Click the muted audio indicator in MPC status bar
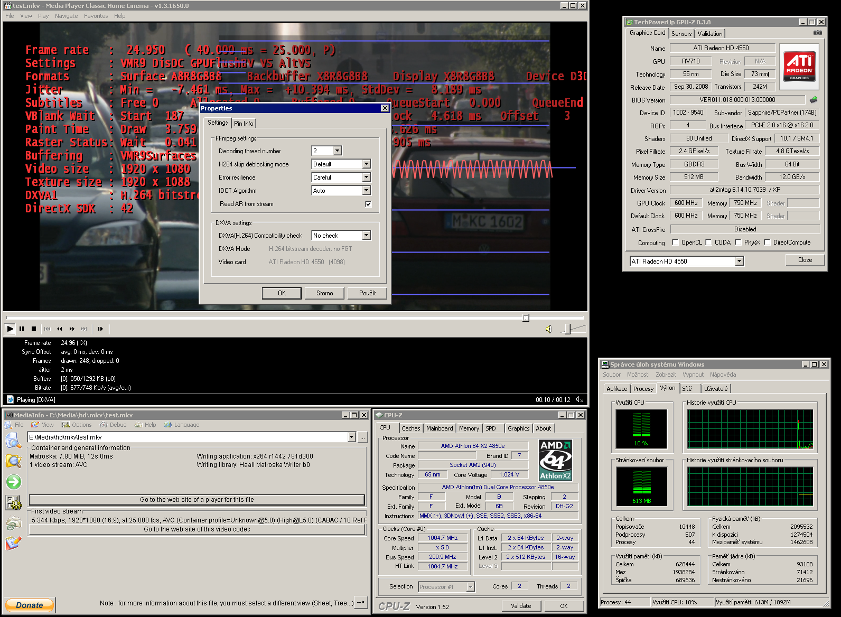Image resolution: width=841 pixels, height=617 pixels. (580, 400)
